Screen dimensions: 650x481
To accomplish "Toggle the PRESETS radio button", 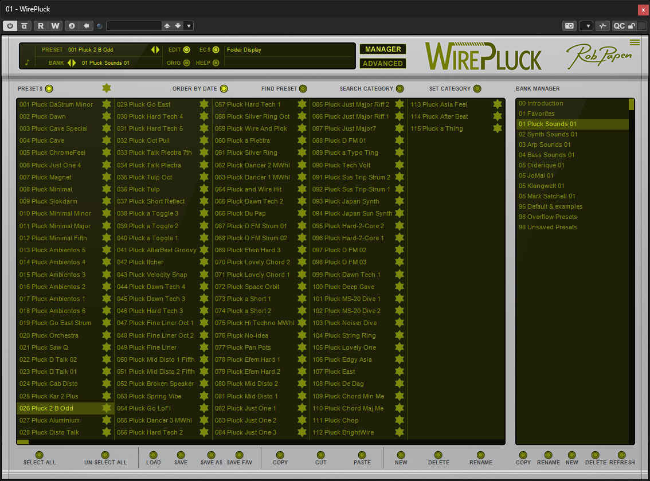I will pos(49,88).
